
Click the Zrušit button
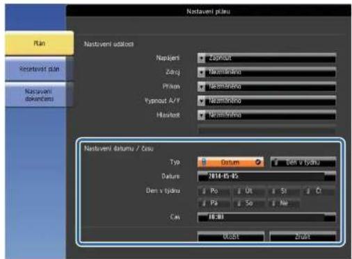click(303, 237)
